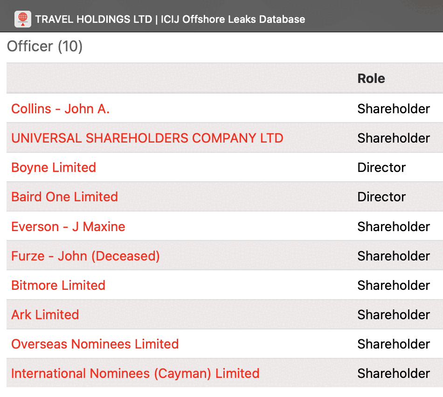Open the Baird One Limited entry
Viewport: 443px width, 397px height.
click(x=64, y=197)
